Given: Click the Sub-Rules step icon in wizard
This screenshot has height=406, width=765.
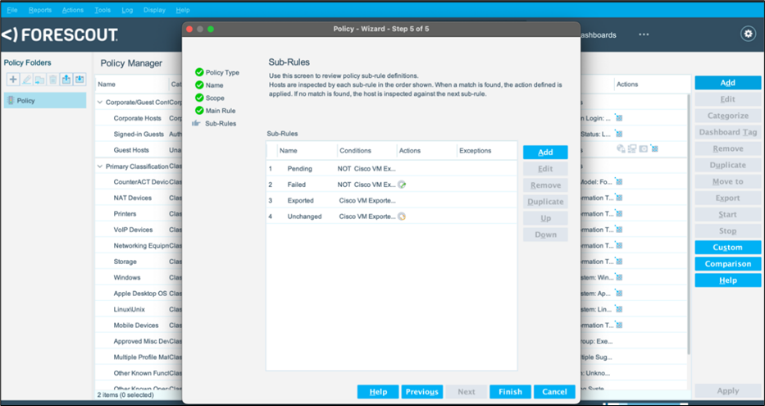Looking at the screenshot, I should [x=196, y=124].
